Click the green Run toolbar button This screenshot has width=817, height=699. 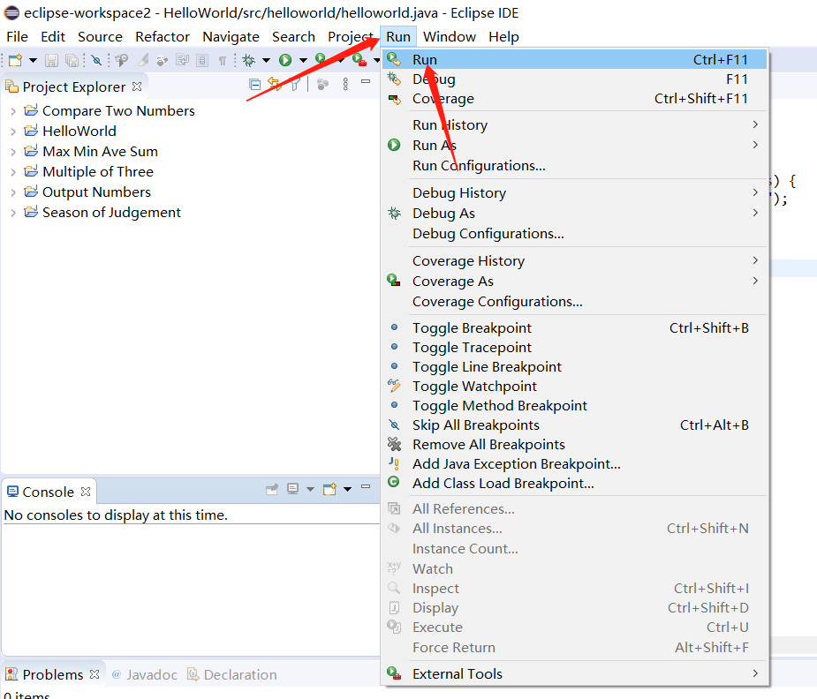(x=285, y=60)
